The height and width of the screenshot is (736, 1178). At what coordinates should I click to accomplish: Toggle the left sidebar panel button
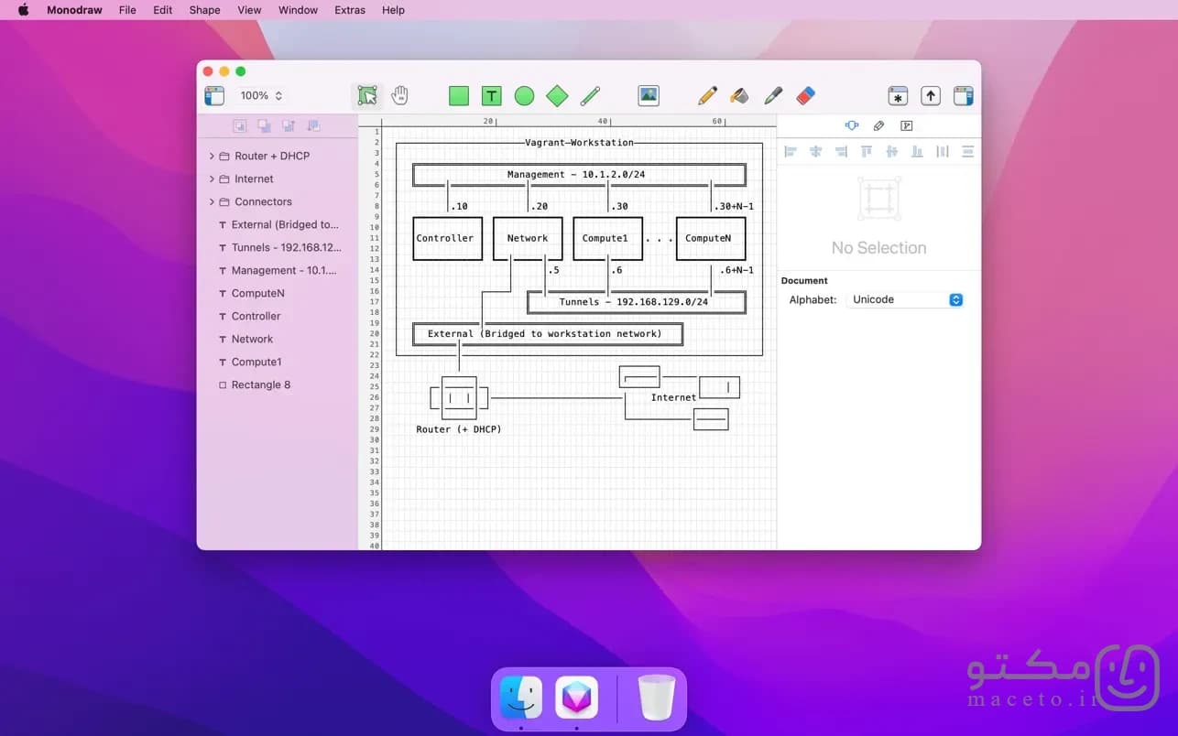[214, 95]
